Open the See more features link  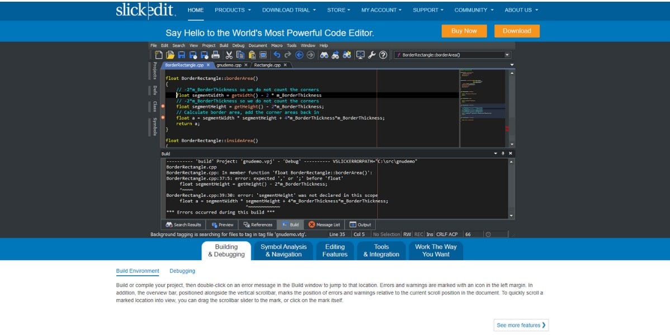coord(521,325)
